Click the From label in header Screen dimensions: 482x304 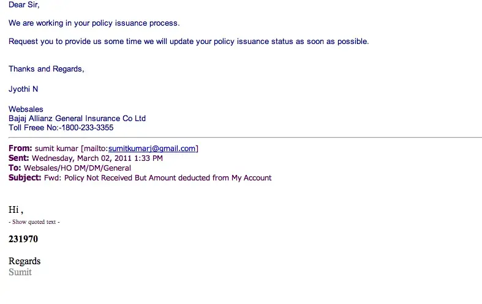[x=20, y=149]
